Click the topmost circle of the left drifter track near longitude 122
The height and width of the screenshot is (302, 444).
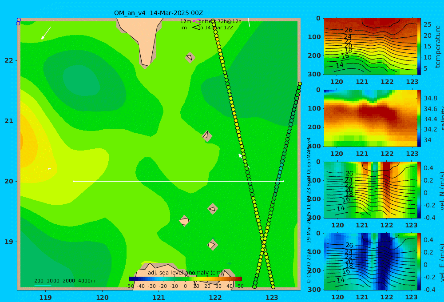pos(213,21)
